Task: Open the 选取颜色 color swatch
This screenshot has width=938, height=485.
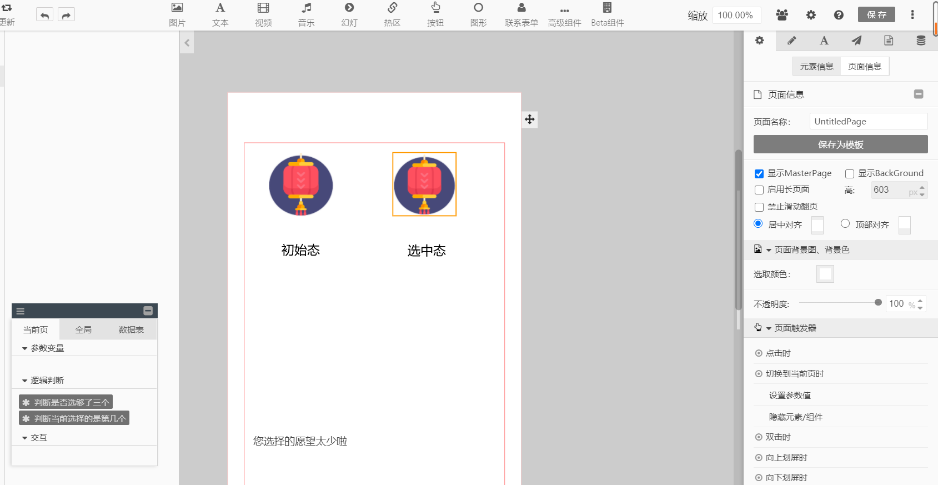Action: [825, 274]
